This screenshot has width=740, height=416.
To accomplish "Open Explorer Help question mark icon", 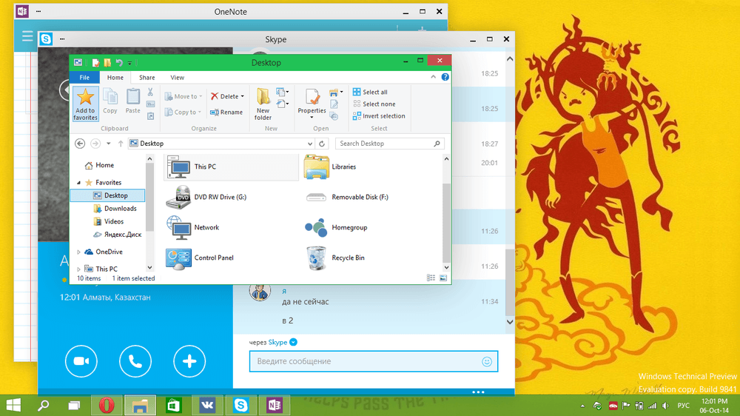I will pyautogui.click(x=445, y=77).
